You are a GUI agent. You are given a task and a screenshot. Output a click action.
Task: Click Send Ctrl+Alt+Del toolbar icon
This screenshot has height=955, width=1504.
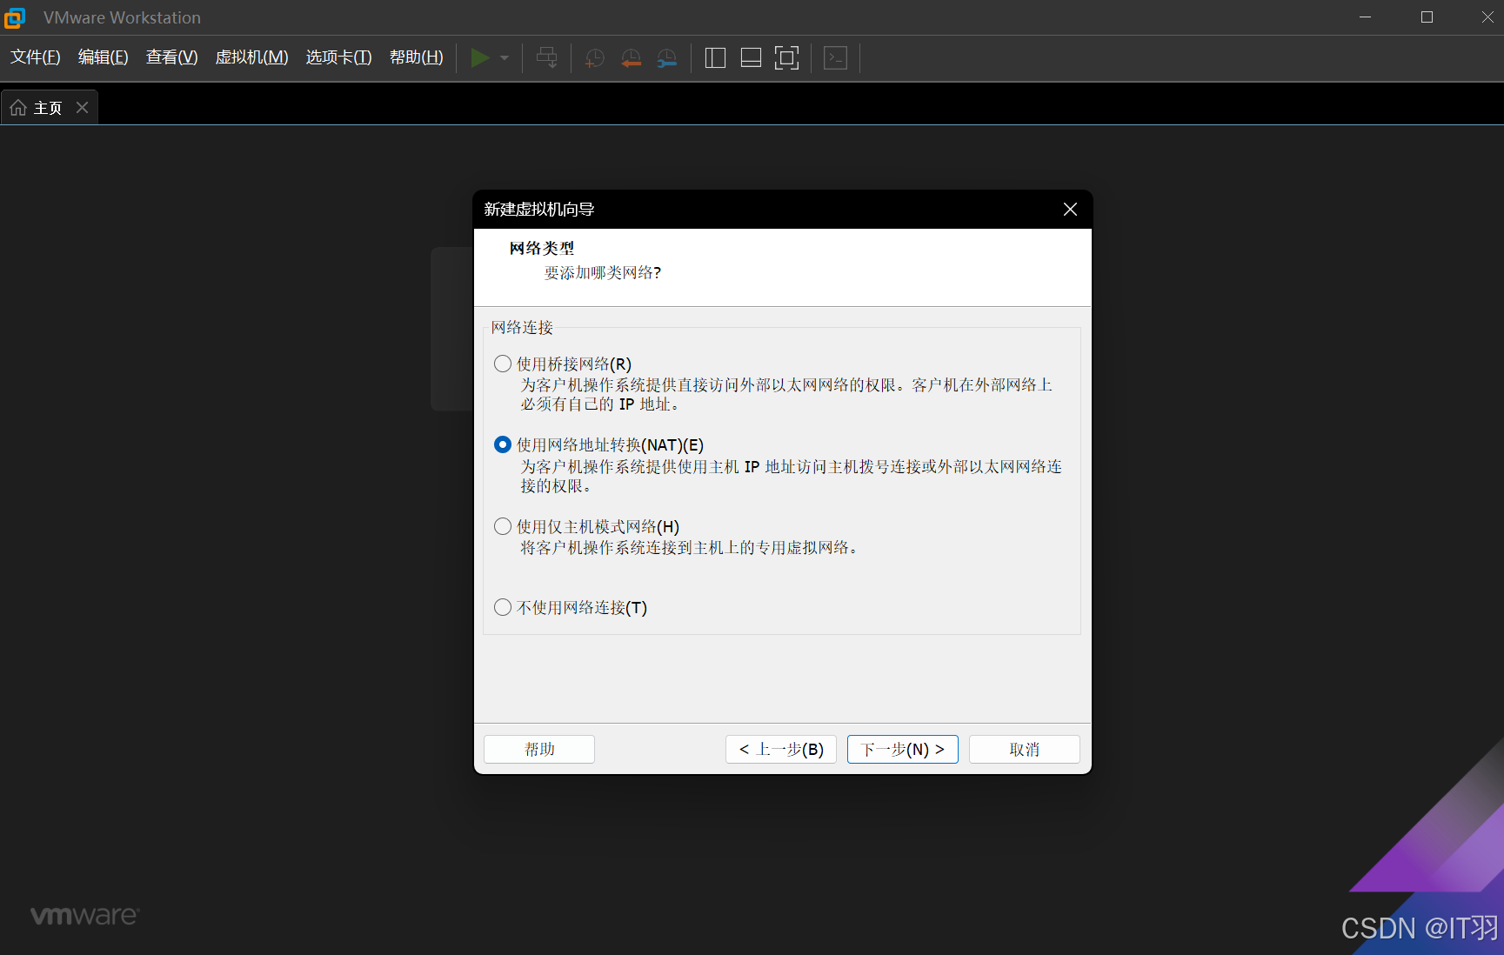(547, 57)
